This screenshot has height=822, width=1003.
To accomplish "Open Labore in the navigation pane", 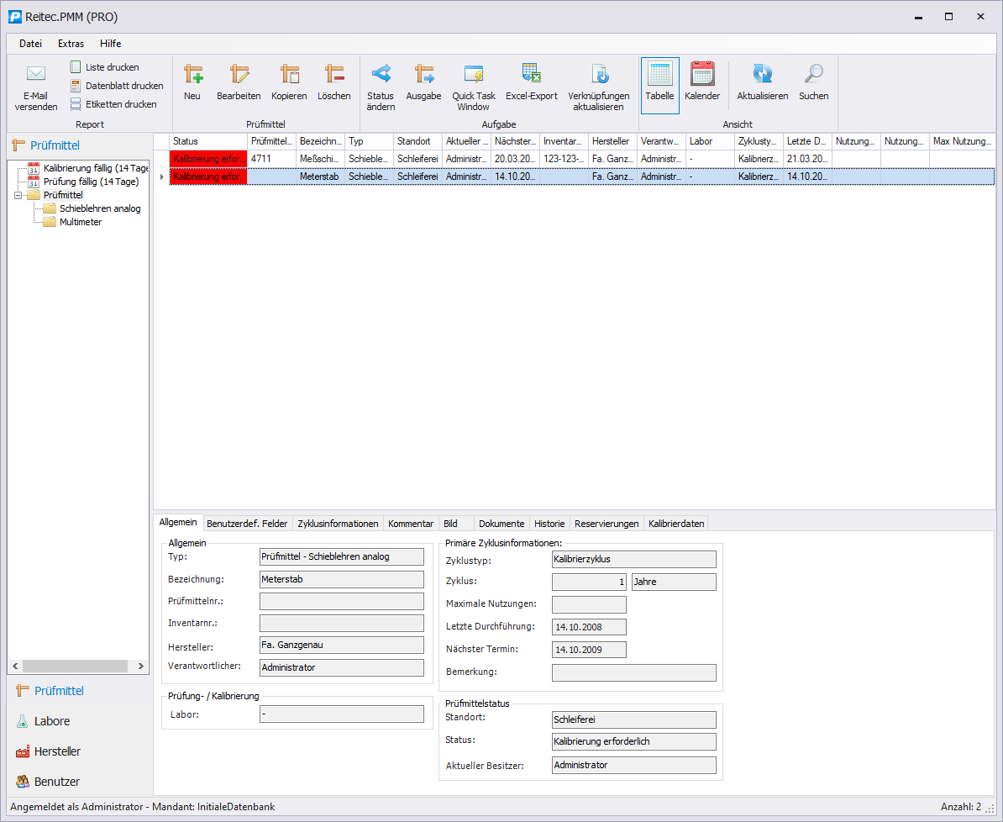I will 52,721.
